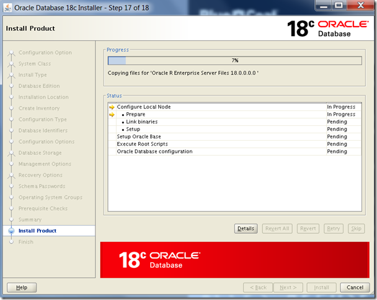Minimize the installer window
The width and height of the screenshot is (377, 300).
pos(324,6)
